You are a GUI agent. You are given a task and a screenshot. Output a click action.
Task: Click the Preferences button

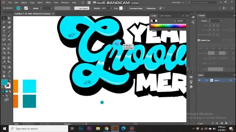tap(151, 8)
